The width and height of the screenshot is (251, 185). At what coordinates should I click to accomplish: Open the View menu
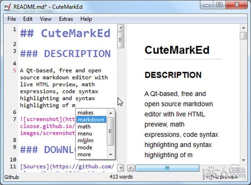coord(46,19)
